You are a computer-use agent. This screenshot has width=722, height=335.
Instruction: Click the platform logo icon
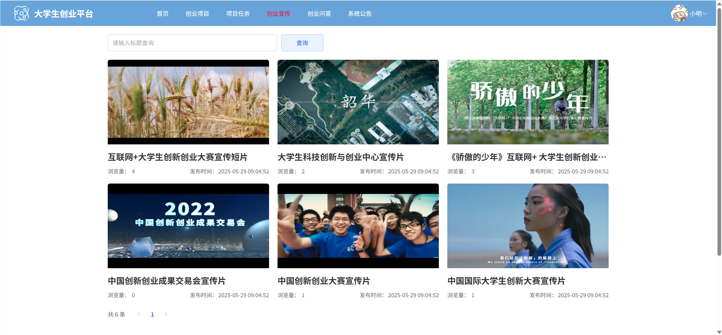(21, 13)
